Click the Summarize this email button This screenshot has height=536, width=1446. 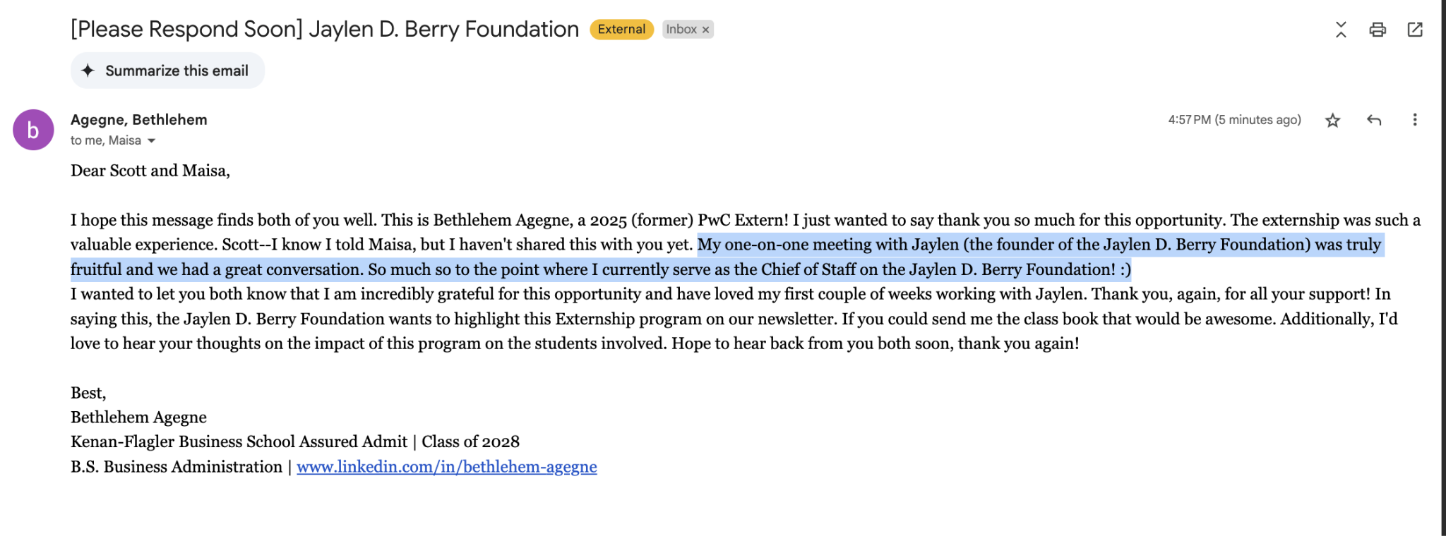pos(167,71)
